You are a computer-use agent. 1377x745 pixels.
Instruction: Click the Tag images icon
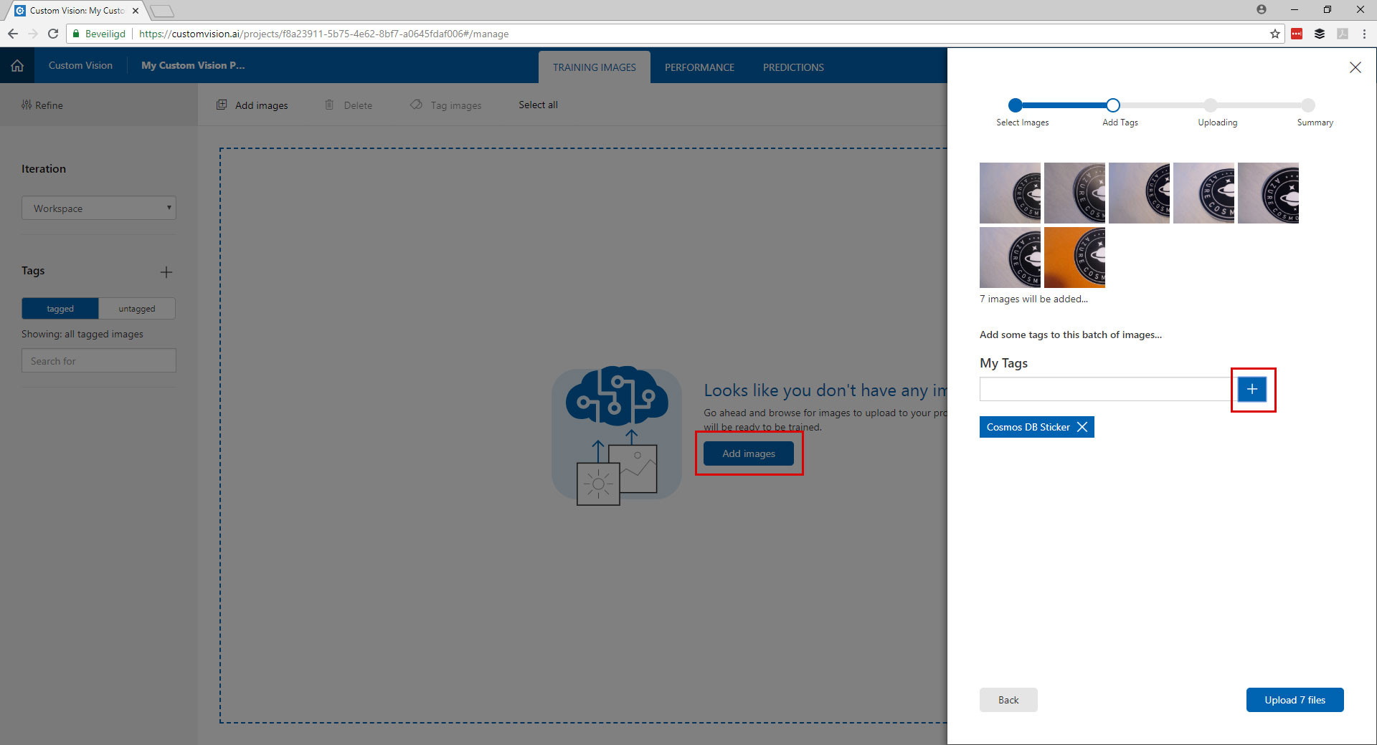[x=416, y=105]
